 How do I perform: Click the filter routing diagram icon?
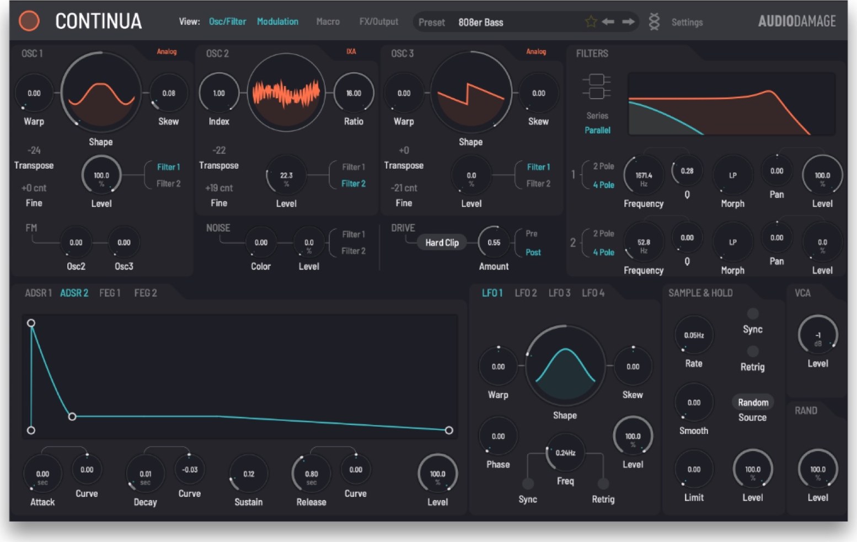coord(597,87)
